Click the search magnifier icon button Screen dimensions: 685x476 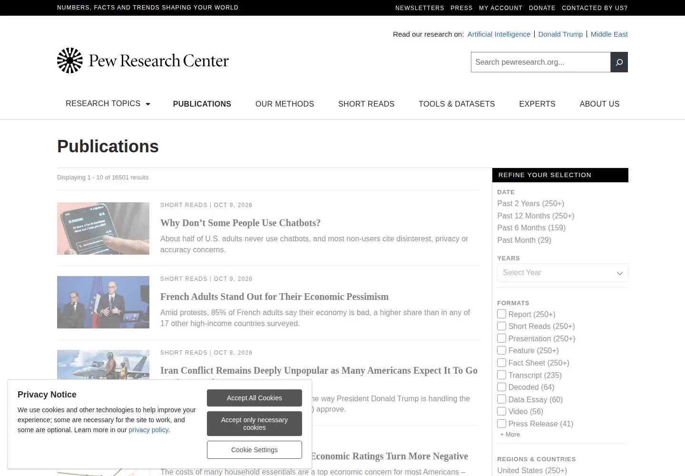pos(619,62)
